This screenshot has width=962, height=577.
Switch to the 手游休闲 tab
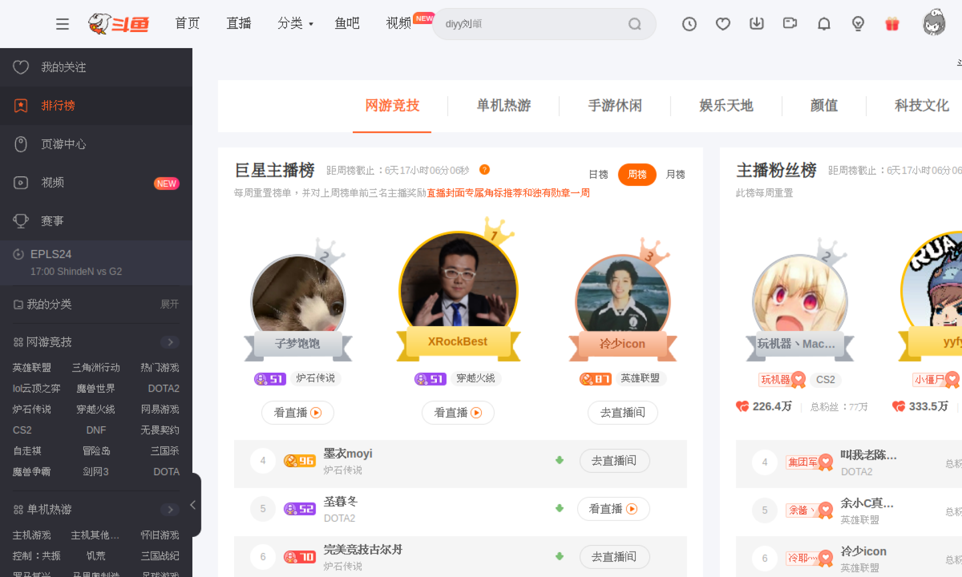[615, 105]
